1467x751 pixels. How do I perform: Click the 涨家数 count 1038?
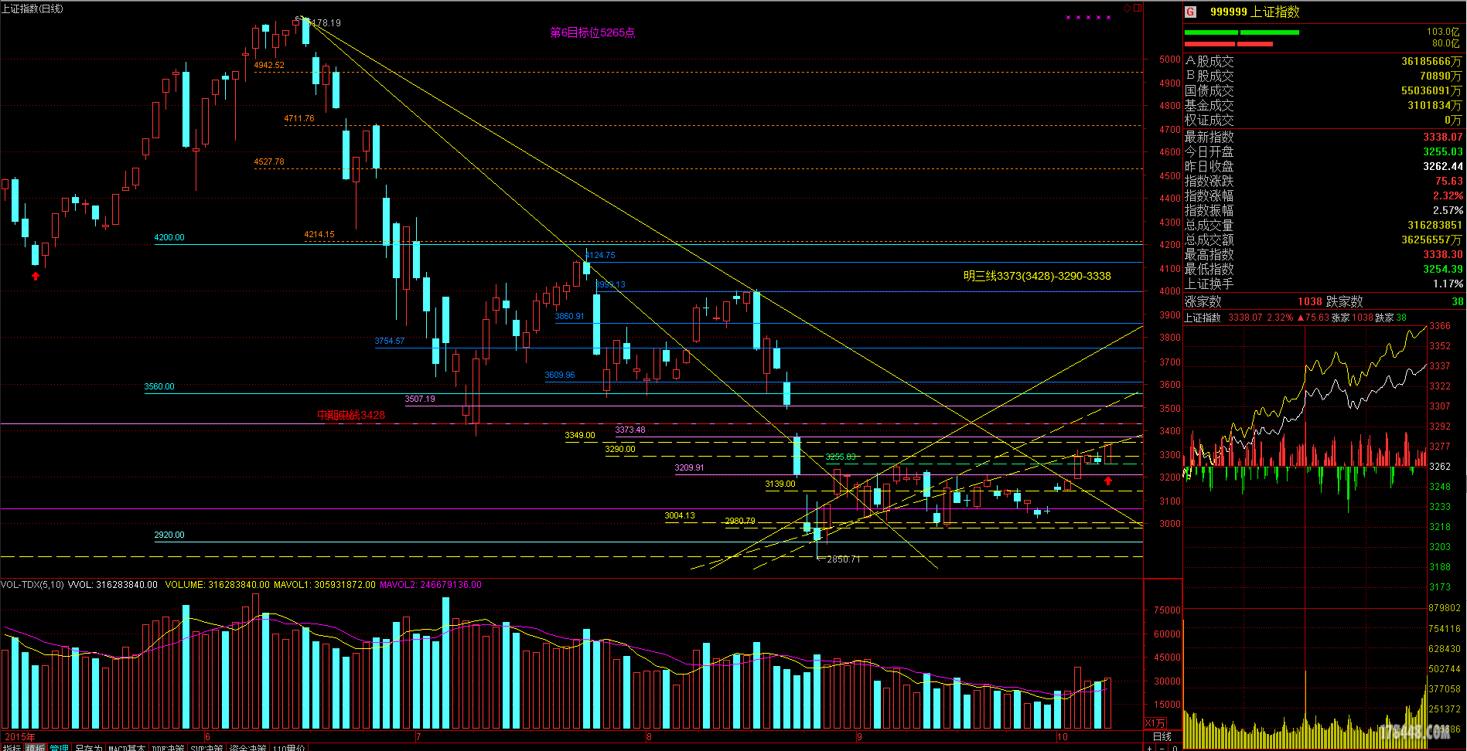1310,301
